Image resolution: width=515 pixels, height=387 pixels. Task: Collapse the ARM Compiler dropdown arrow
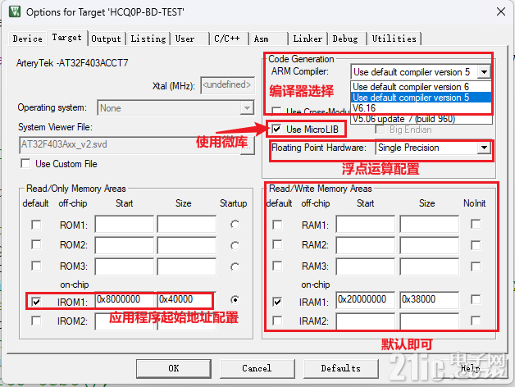[484, 71]
